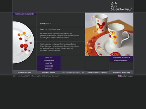Screen dimensions: 146x109
Task: Open Impressum & Kontakt page
Action: tap(121, 72)
